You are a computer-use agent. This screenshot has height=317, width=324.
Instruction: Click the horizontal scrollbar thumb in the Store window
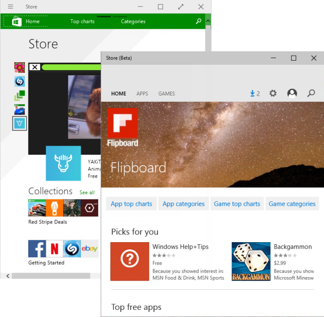pos(51,276)
